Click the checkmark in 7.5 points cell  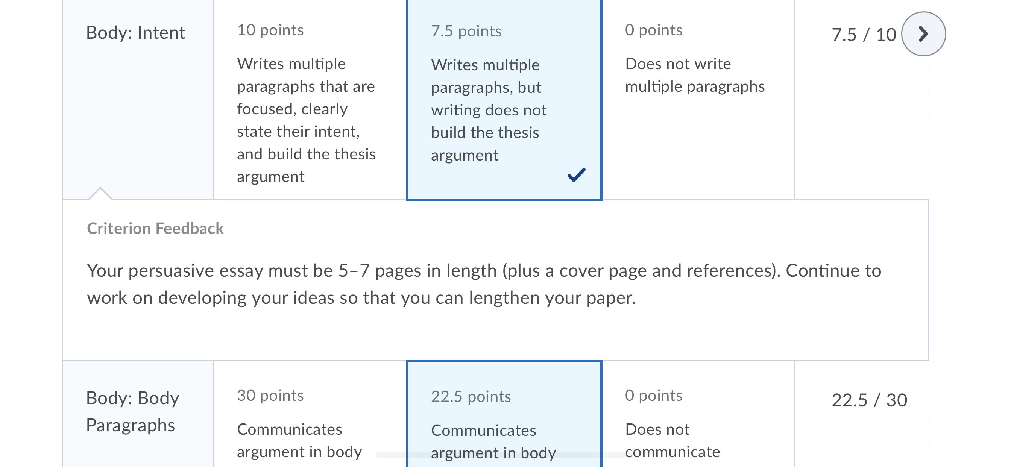coord(576,174)
